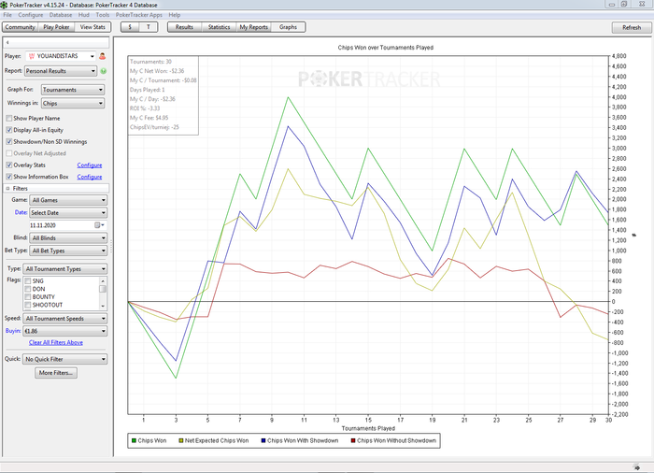Enable the Show Player Name checkbox
654x473 pixels.
point(9,119)
